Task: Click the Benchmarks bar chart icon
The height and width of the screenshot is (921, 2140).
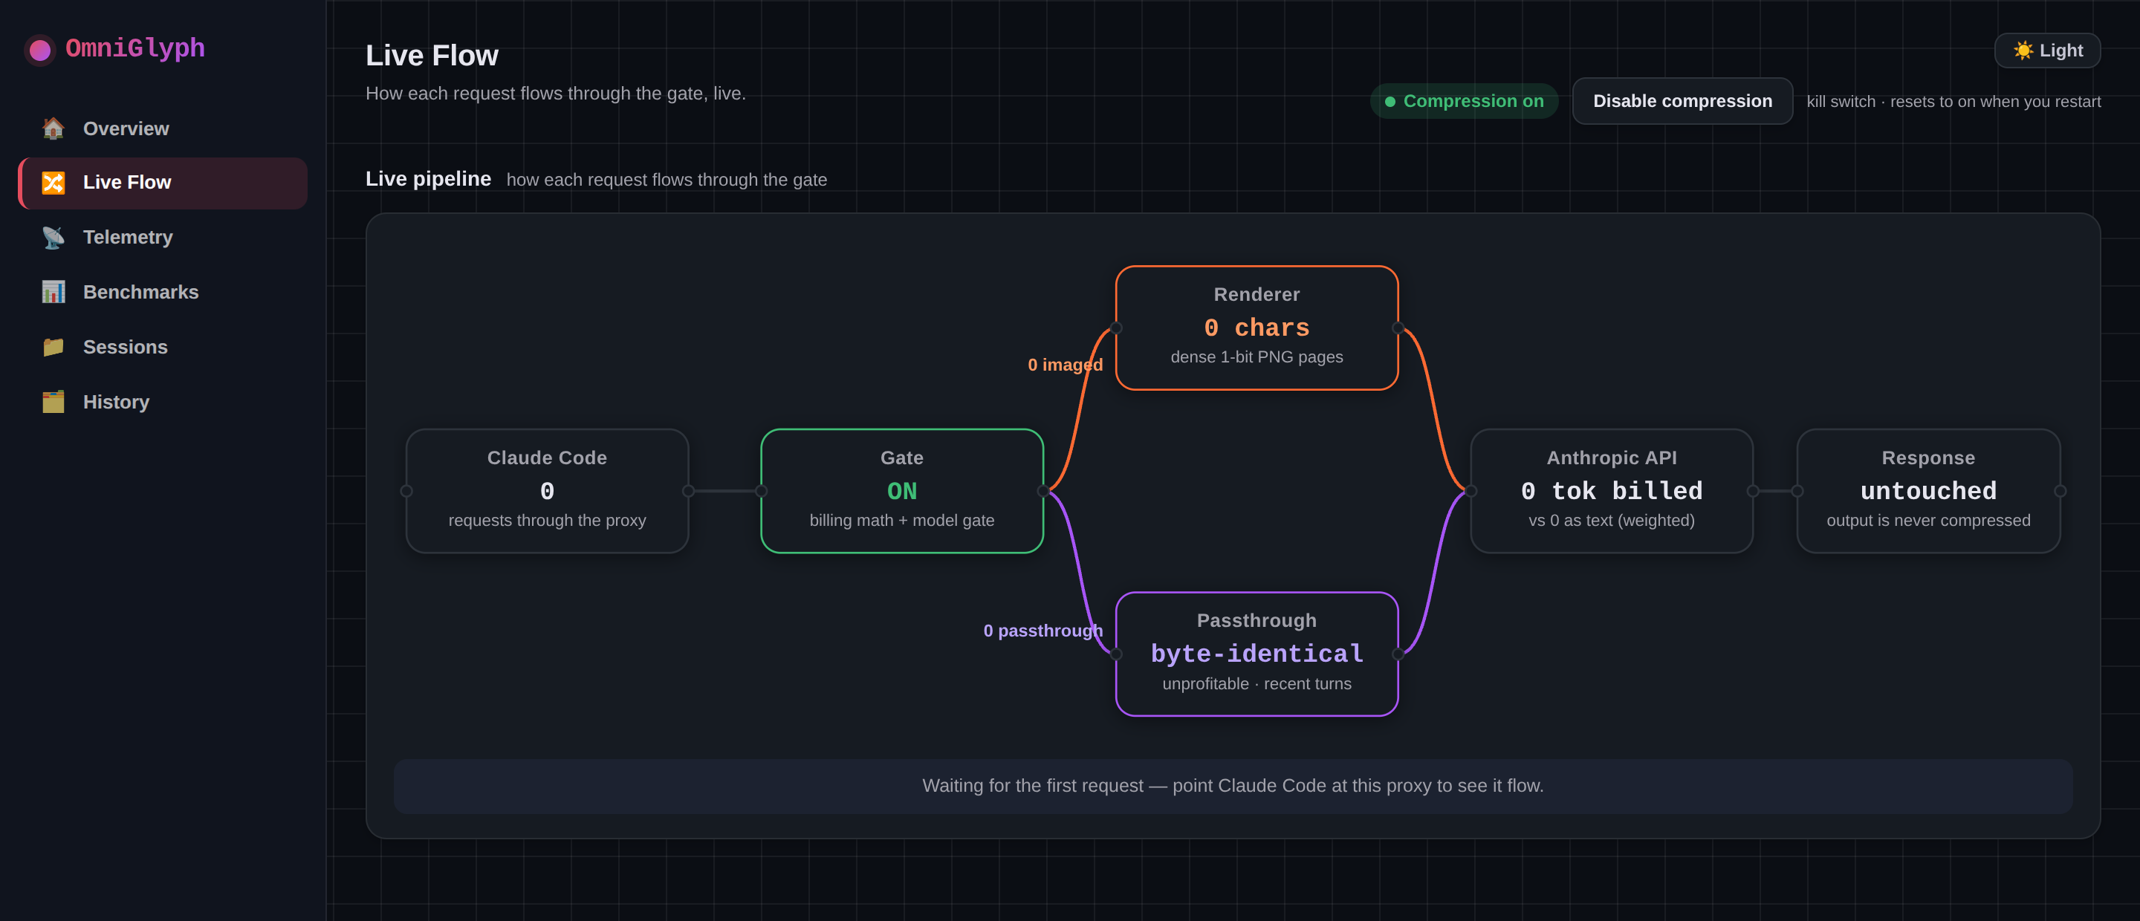Action: click(53, 293)
